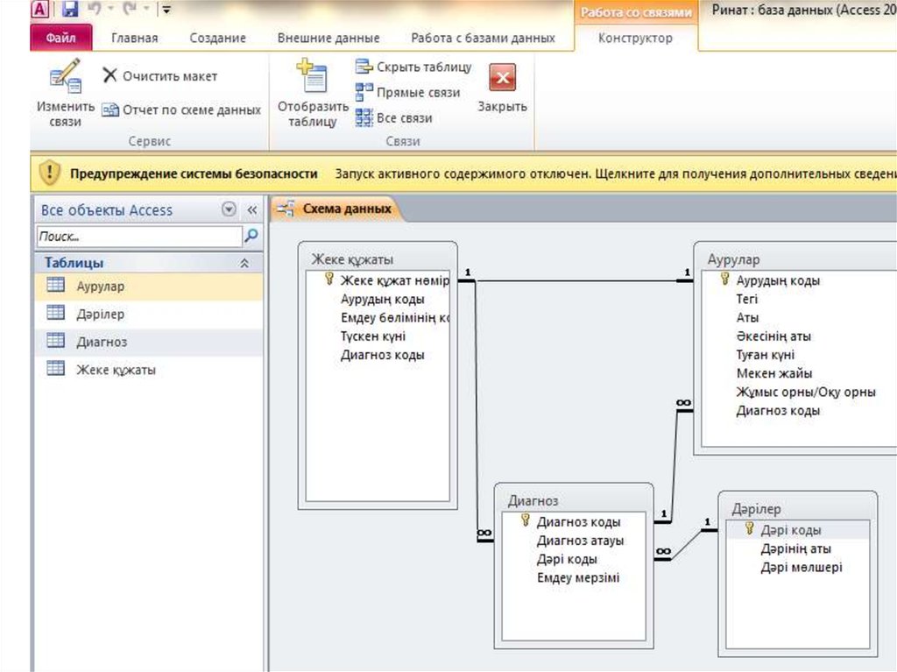Select the Дәрілер table in navigation pane
This screenshot has height=672, width=897.
coord(100,314)
